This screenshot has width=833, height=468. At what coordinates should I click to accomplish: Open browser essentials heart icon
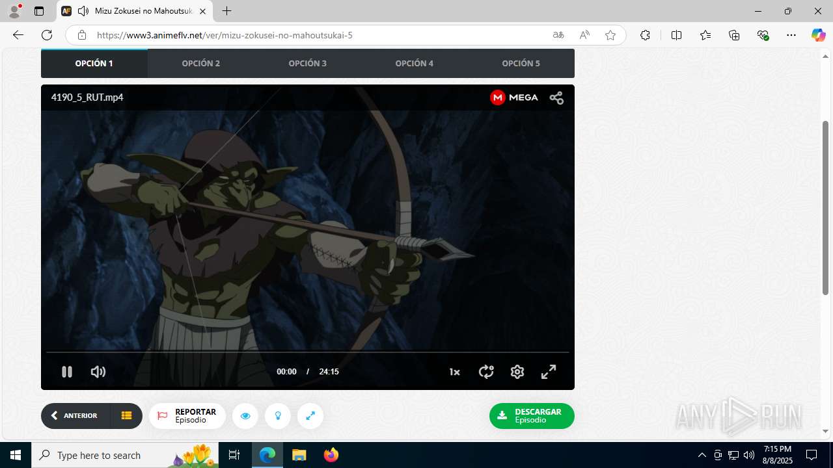pyautogui.click(x=763, y=35)
